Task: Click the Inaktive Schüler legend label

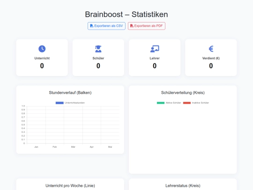Action: tap(201, 103)
